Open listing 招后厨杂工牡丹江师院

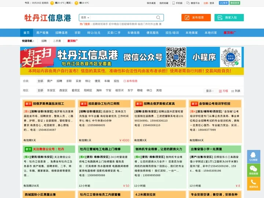click(104, 104)
